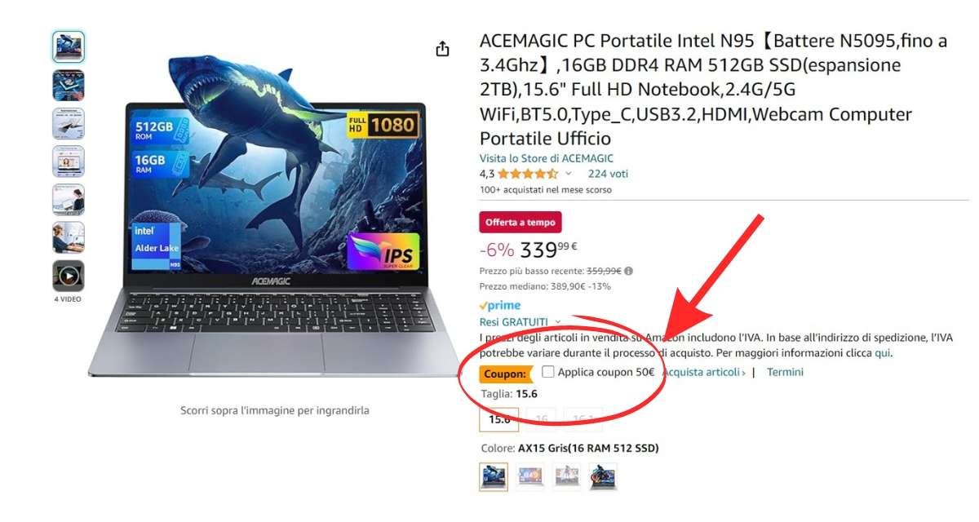
Task: Select the 15.6 size option
Action: [499, 419]
